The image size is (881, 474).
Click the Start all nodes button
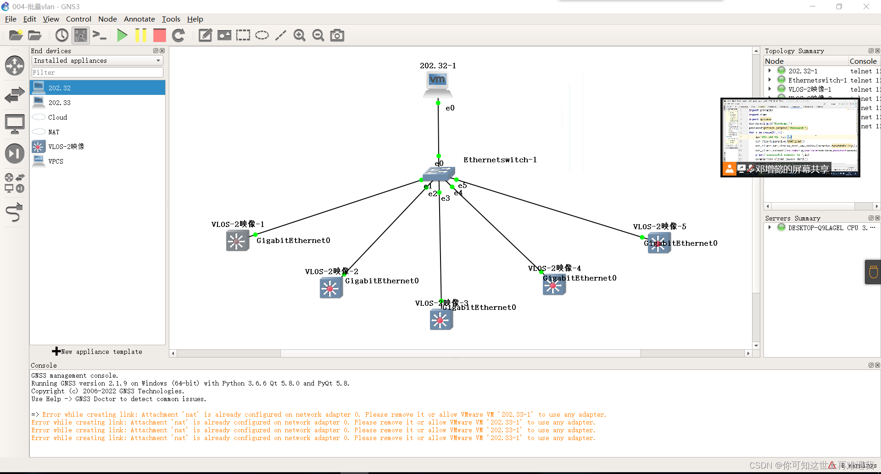(122, 35)
